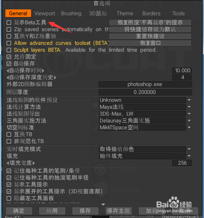Viewport: 204px width, 218px height.
Task: Select the Theme tab
Action: pyautogui.click(x=125, y=13)
